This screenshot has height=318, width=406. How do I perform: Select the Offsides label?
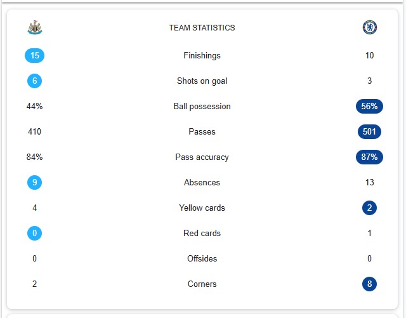click(202, 258)
